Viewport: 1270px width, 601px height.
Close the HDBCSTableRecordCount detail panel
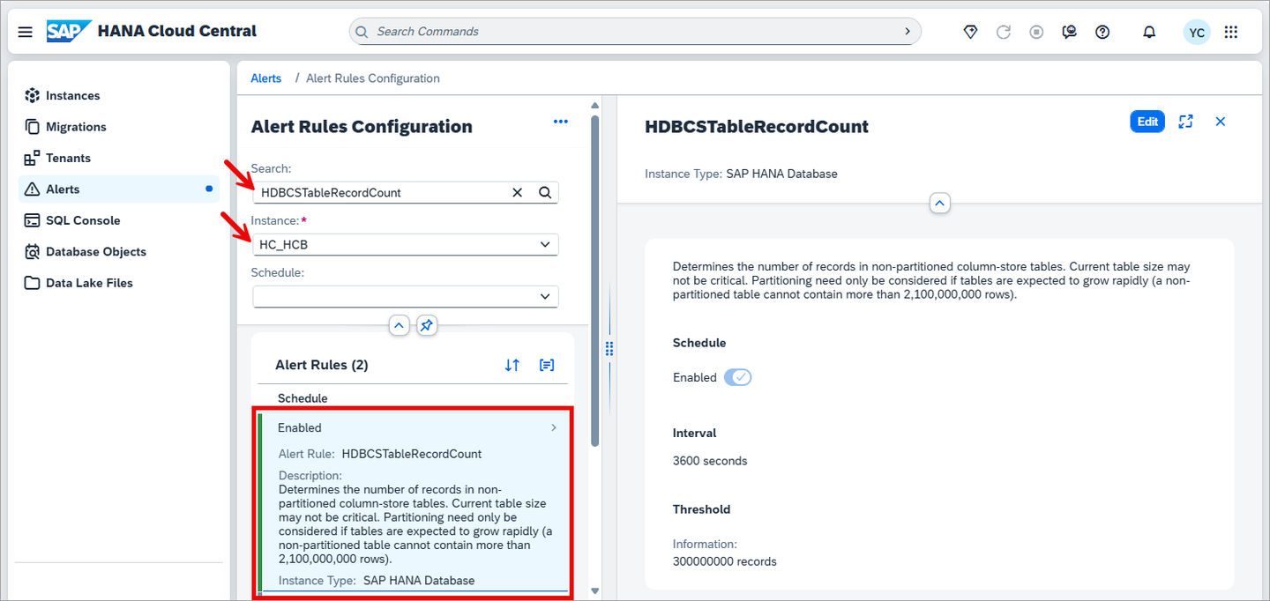pyautogui.click(x=1221, y=122)
